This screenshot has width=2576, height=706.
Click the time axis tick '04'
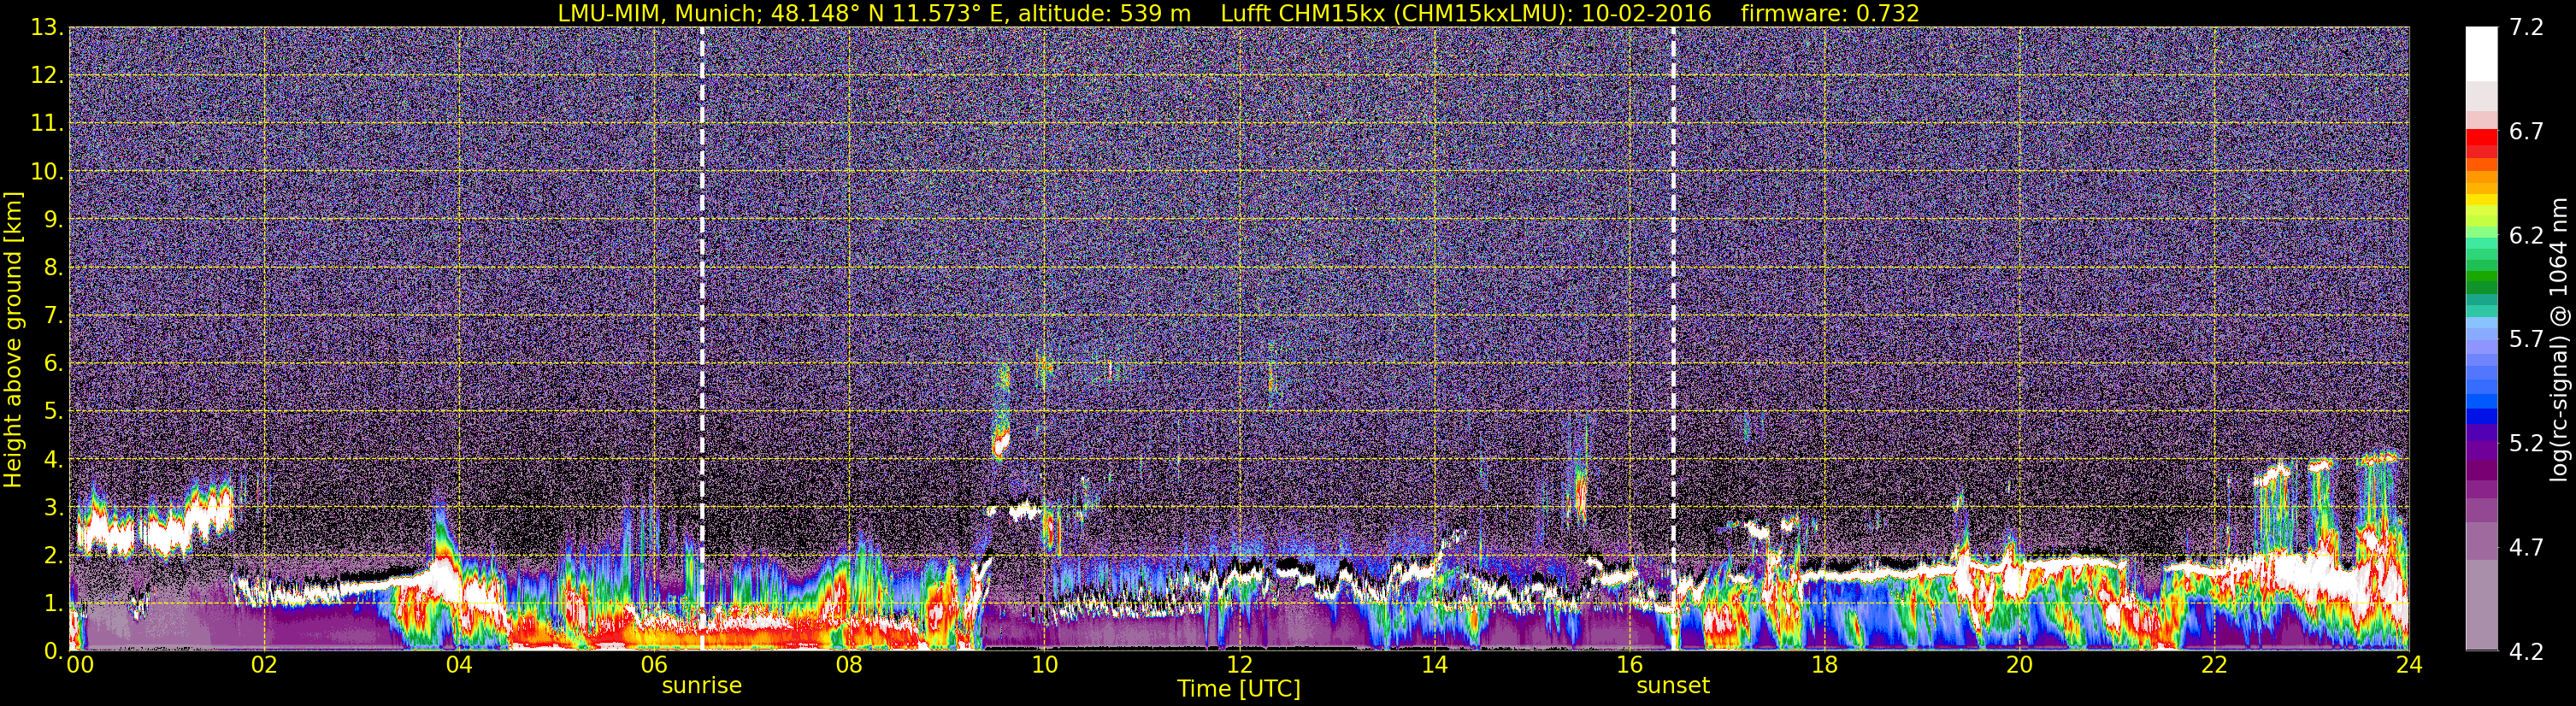[459, 665]
